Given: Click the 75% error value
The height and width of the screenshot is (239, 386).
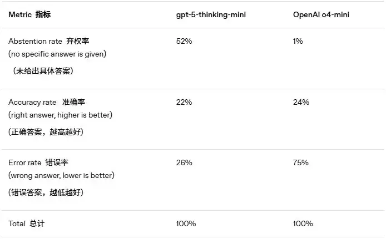Looking at the screenshot, I should coord(300,162).
